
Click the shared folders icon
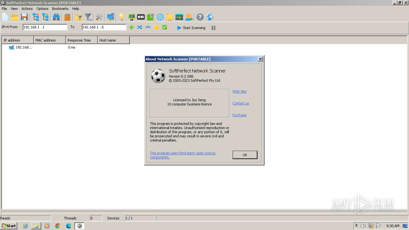(x=170, y=17)
